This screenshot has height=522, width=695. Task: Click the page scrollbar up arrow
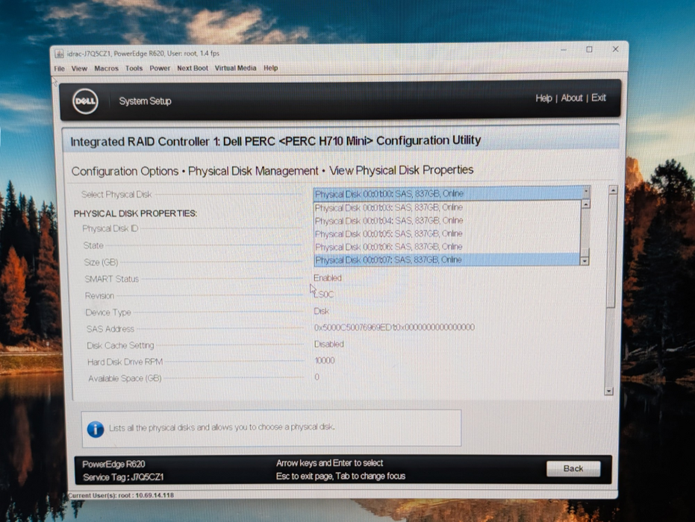tap(613, 190)
